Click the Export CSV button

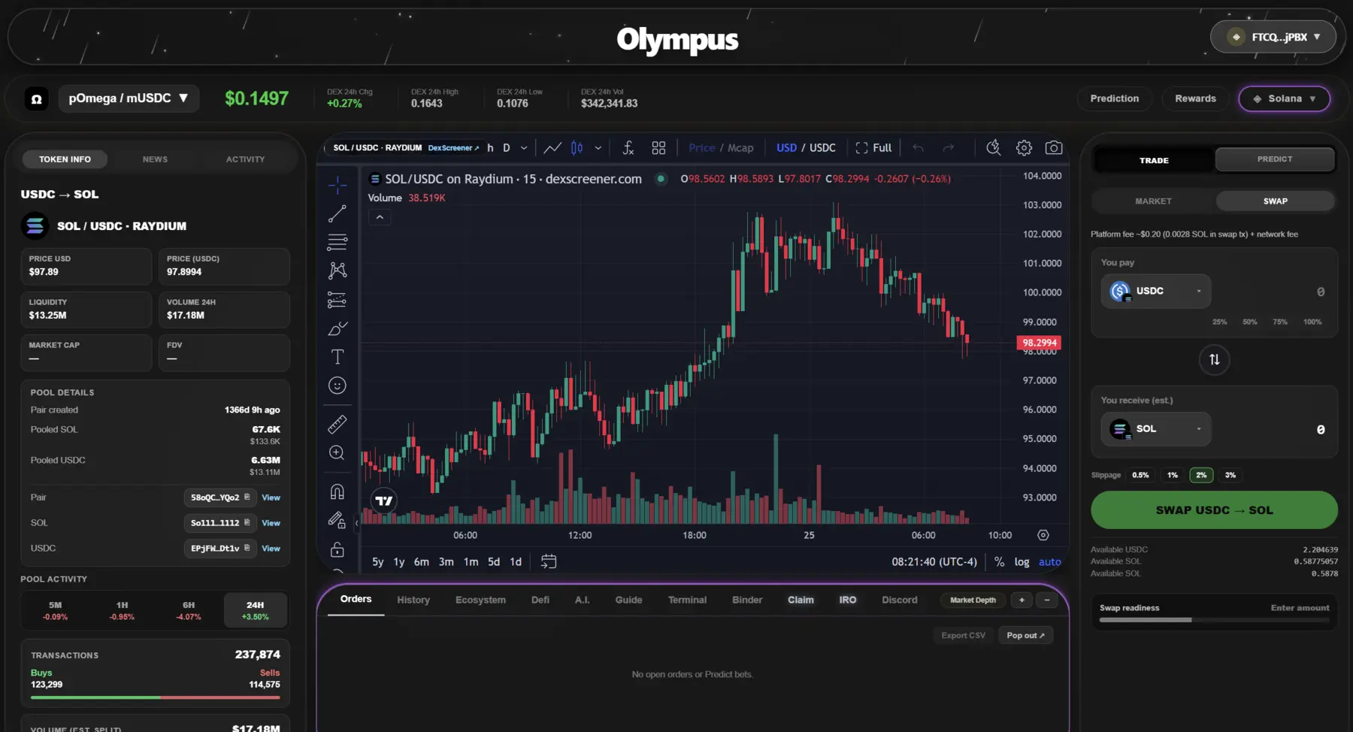(x=963, y=636)
